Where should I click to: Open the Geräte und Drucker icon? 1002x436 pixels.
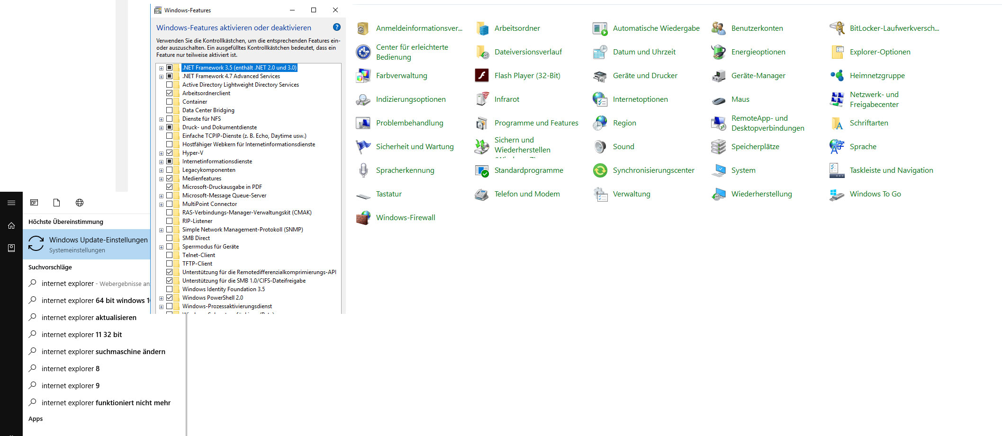(x=600, y=76)
